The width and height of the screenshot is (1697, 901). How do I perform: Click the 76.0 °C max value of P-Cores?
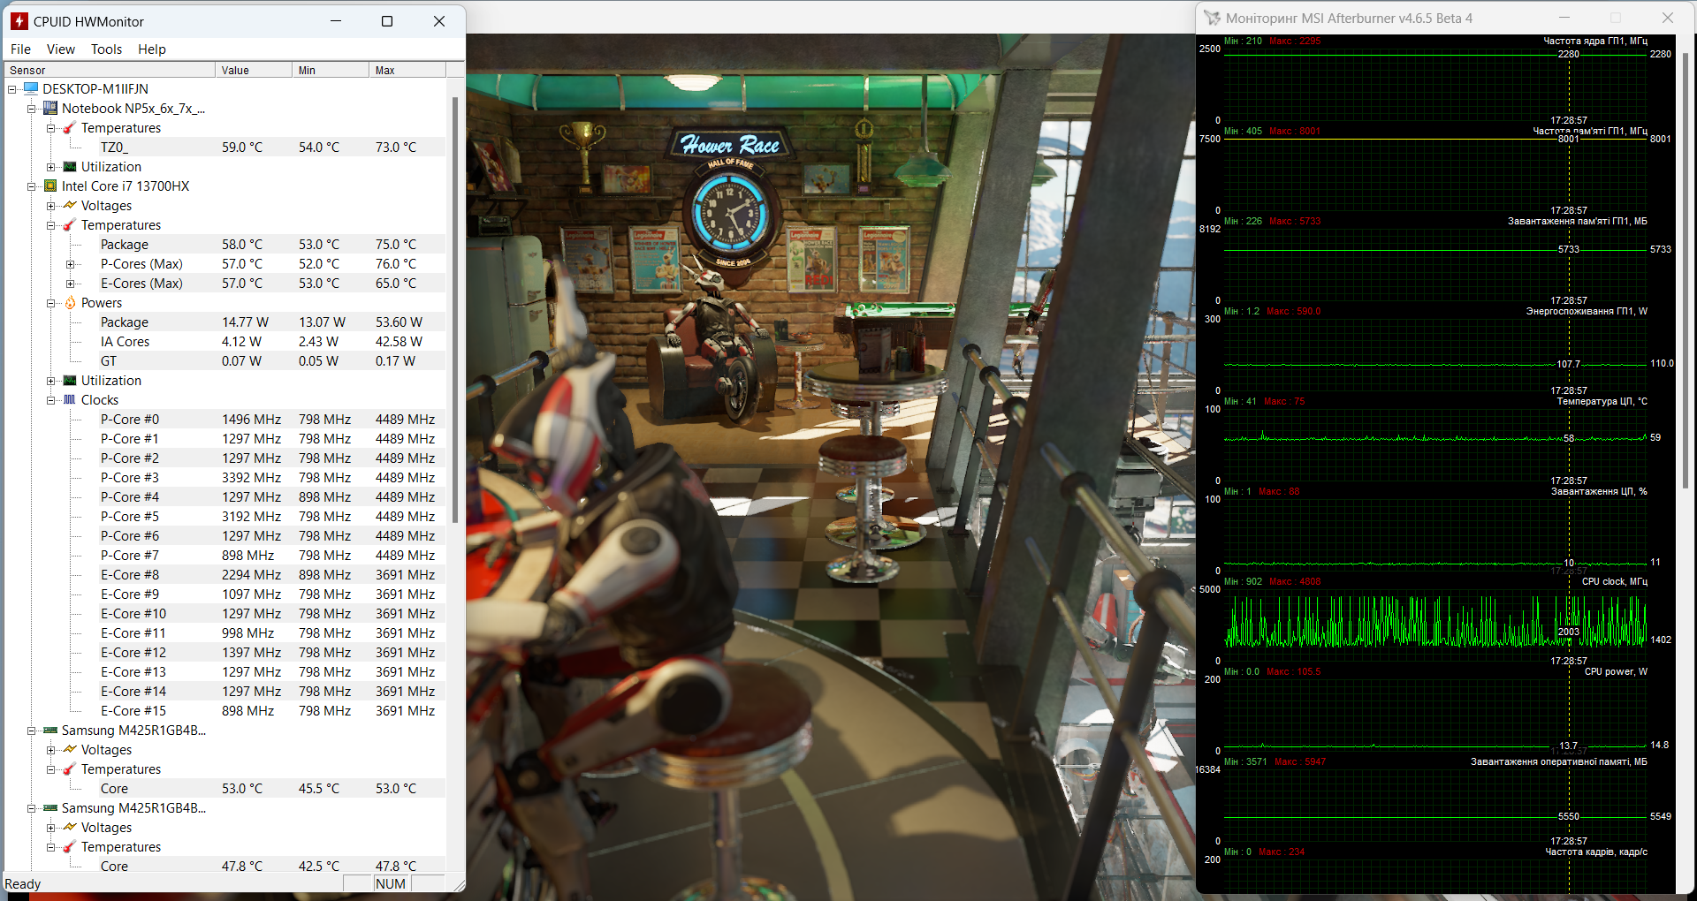click(x=396, y=264)
